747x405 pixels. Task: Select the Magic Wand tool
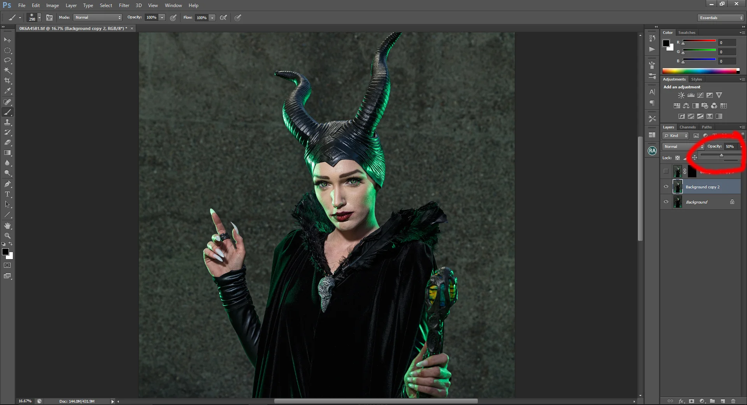tap(7, 70)
